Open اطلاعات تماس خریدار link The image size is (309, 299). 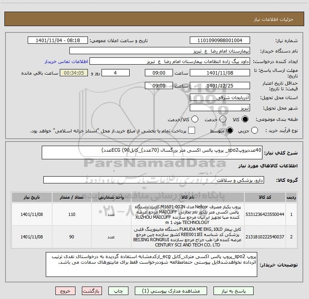coord(66,61)
